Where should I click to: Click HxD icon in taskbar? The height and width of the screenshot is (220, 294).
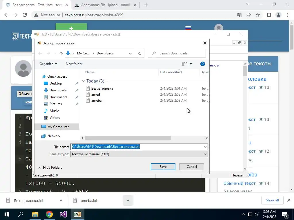78,214
